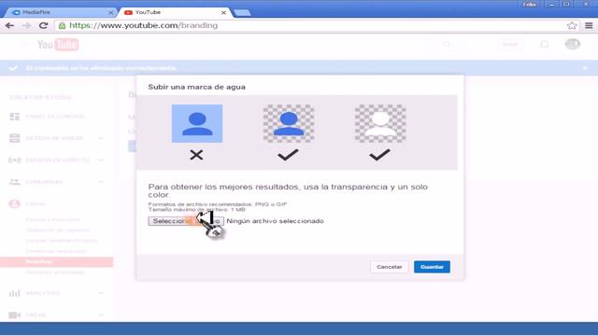Click the Chrome user profile name button

tap(530, 4)
